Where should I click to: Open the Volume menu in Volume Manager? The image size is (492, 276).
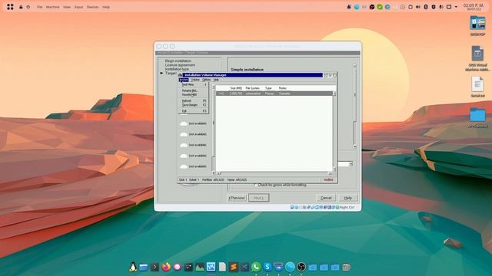point(195,80)
